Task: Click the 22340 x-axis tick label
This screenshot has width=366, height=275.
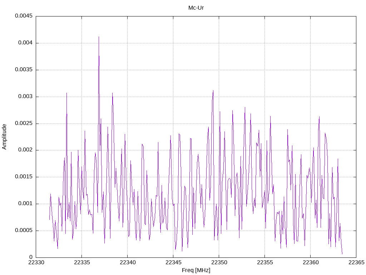Action: [128, 262]
